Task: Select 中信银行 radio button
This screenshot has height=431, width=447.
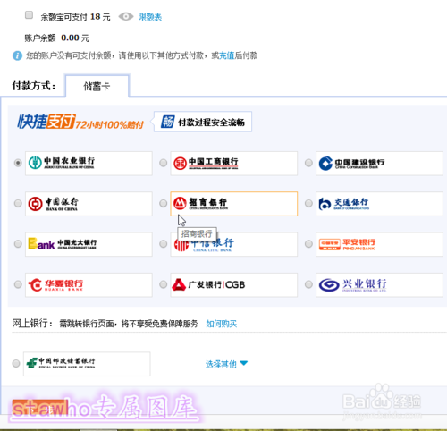Action: pos(163,244)
